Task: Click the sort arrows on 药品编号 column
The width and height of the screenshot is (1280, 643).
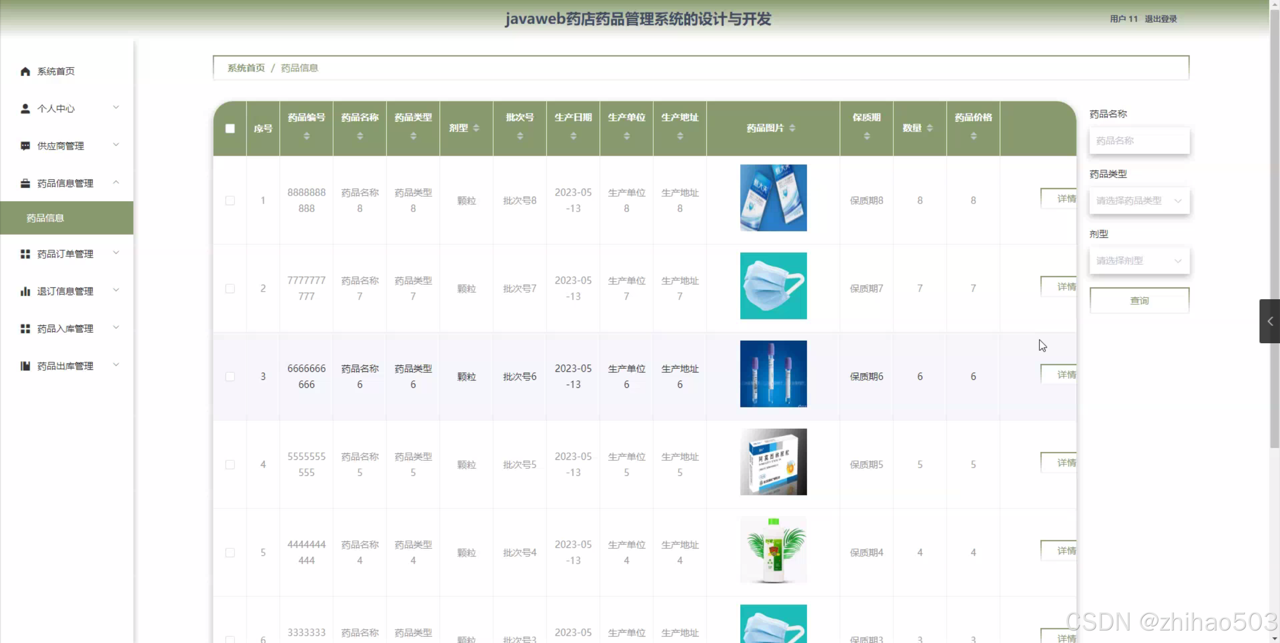Action: pos(307,136)
